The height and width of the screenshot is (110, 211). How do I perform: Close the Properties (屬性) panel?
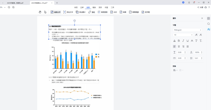coord(202,18)
